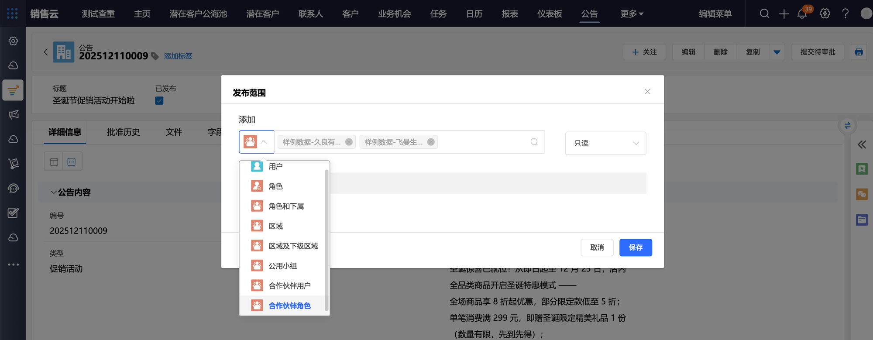The width and height of the screenshot is (873, 340).
Task: Expand the arrow next to 复制
Action: point(777,52)
